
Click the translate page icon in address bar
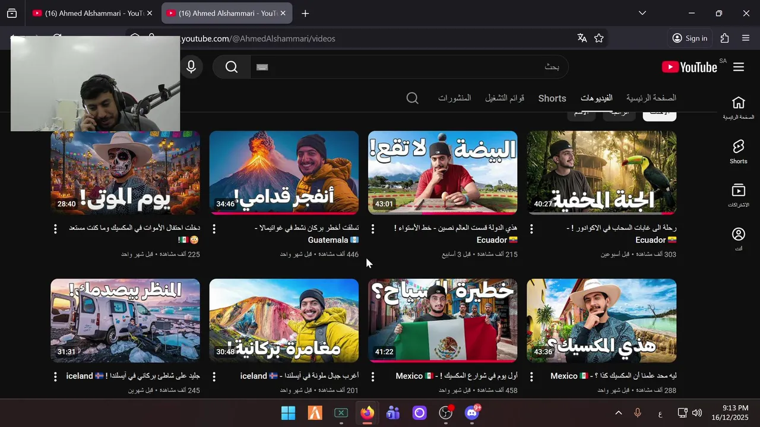[x=582, y=38]
